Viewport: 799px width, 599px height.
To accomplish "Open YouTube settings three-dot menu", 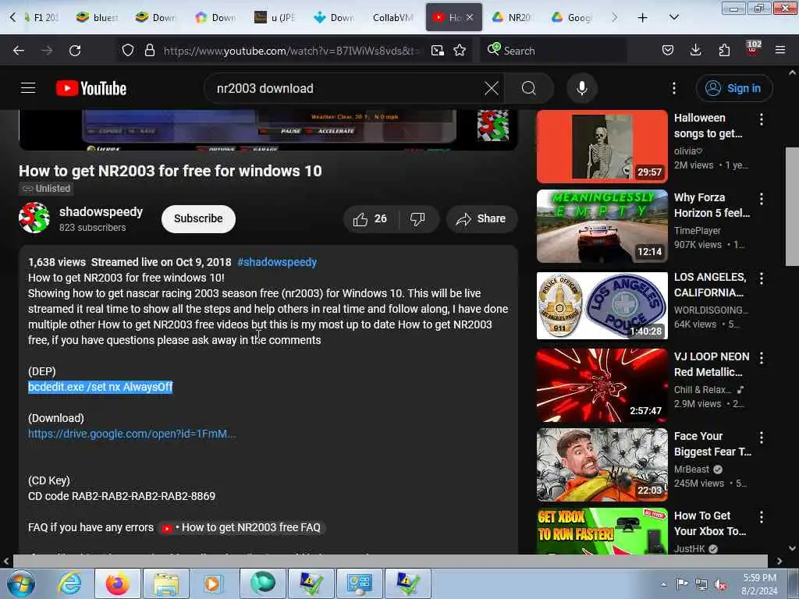I will tap(673, 88).
